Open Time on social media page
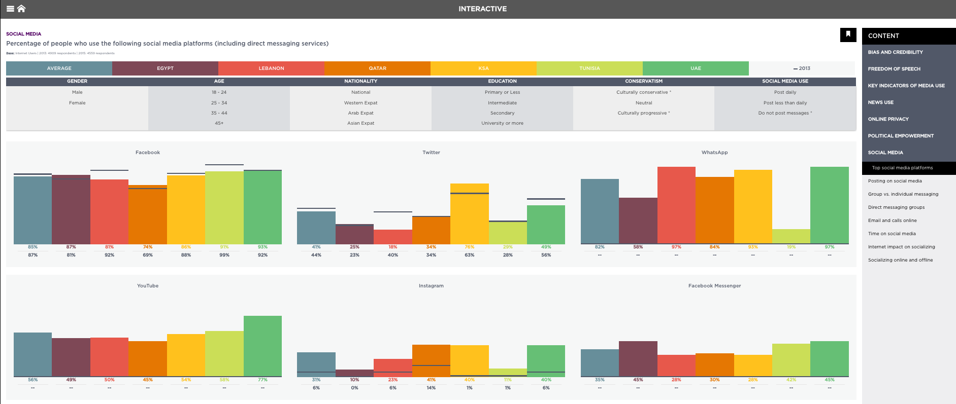The height and width of the screenshot is (404, 956). 892,234
